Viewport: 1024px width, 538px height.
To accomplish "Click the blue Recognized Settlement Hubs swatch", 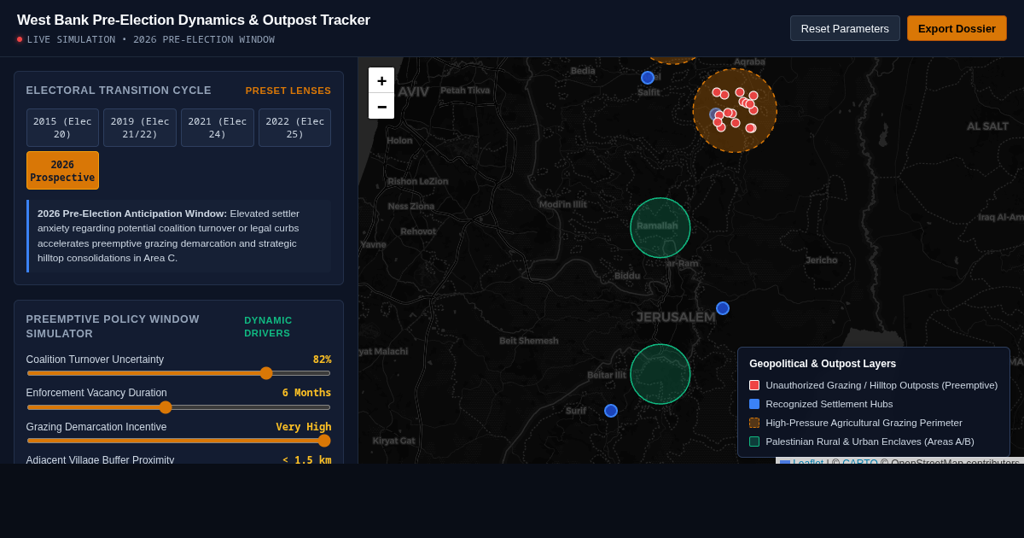I will pos(754,404).
